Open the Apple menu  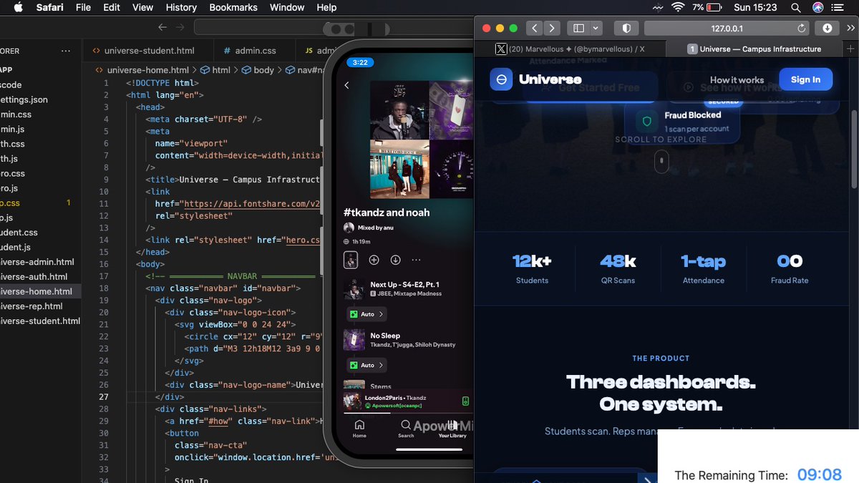[x=18, y=7]
